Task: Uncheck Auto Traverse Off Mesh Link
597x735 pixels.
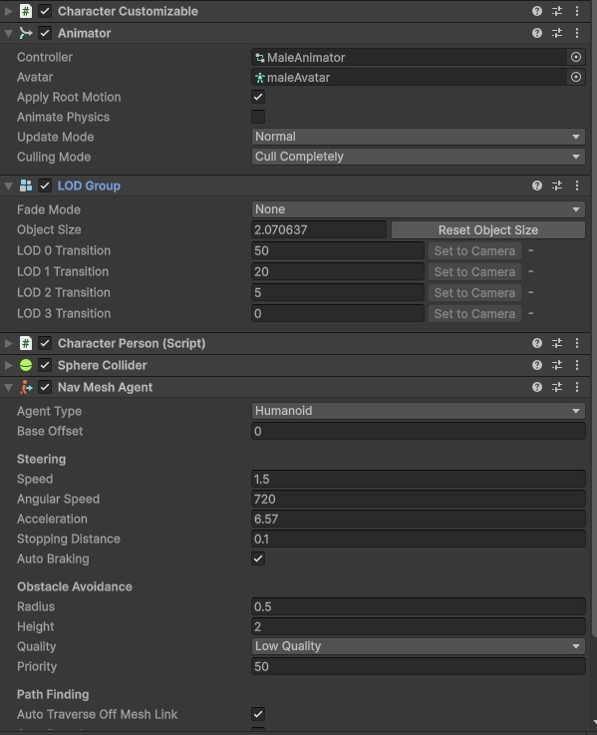Action: click(x=258, y=714)
